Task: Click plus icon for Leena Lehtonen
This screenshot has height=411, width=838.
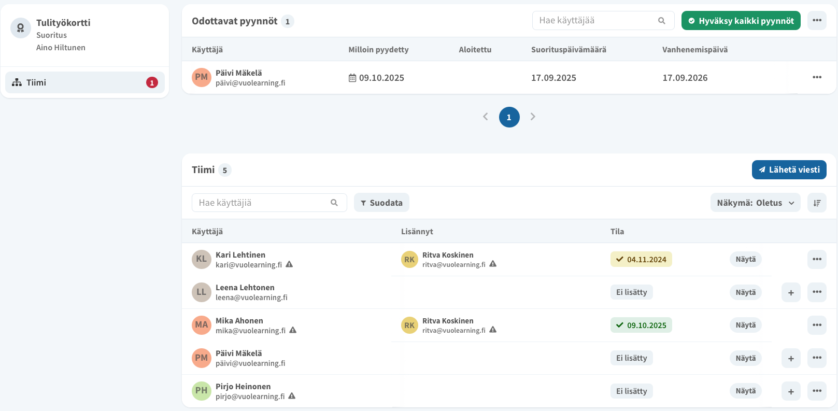Action: click(x=791, y=292)
